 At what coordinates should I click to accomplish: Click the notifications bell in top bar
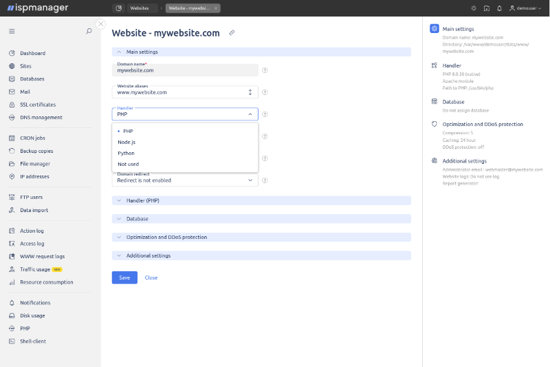click(499, 8)
